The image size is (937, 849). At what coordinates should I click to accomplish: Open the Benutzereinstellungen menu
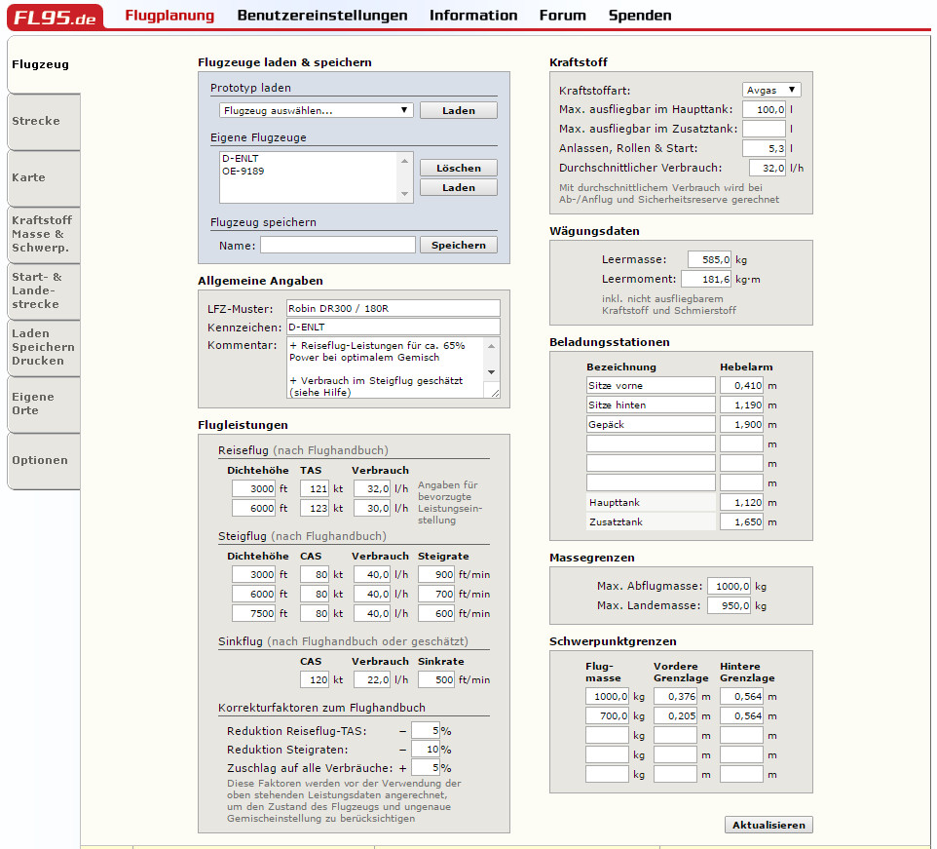pos(322,16)
